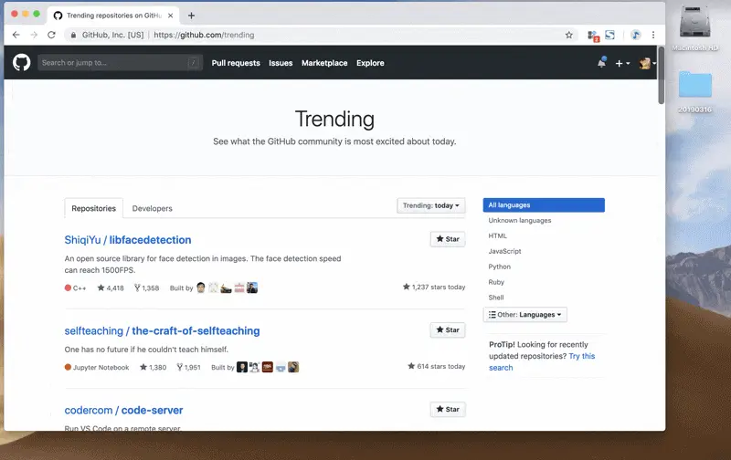Open the notifications bell icon
Viewport: 731px width, 460px height.
[x=602, y=62]
